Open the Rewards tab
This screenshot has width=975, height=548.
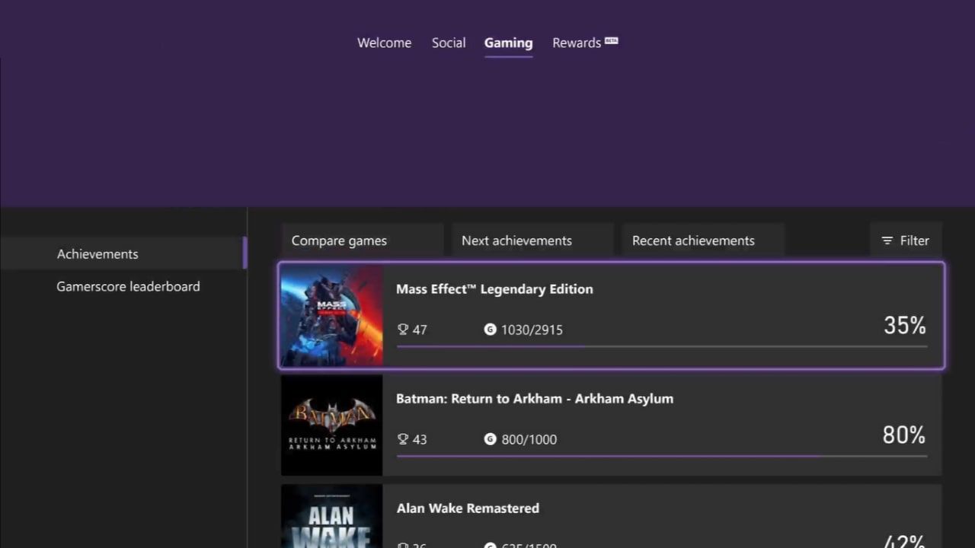pos(577,43)
